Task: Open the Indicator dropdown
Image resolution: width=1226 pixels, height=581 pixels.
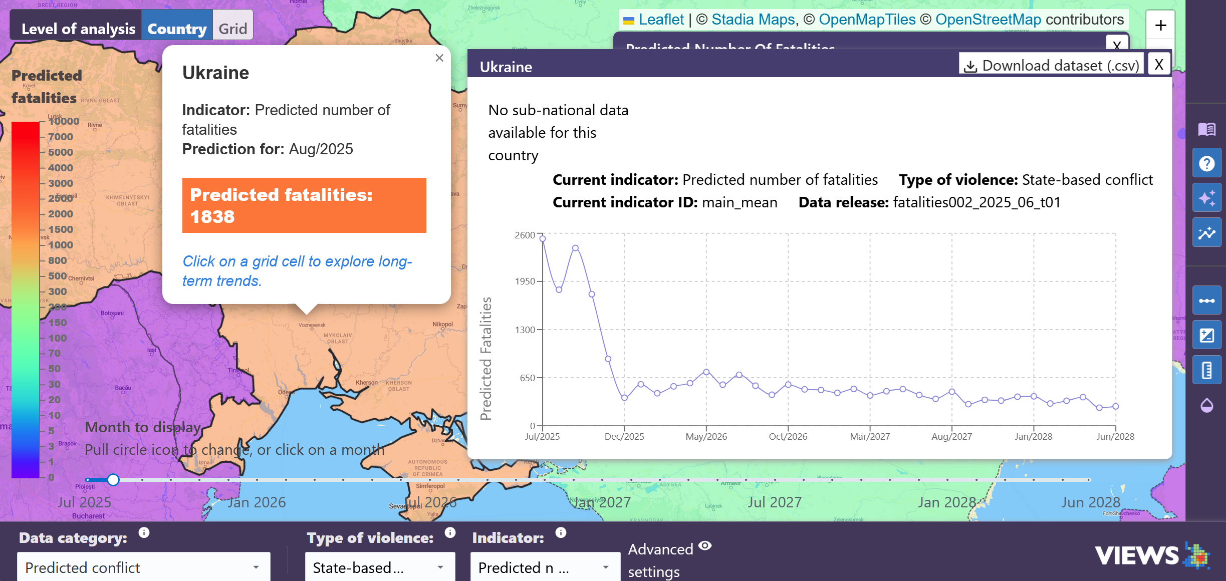Action: (x=545, y=567)
